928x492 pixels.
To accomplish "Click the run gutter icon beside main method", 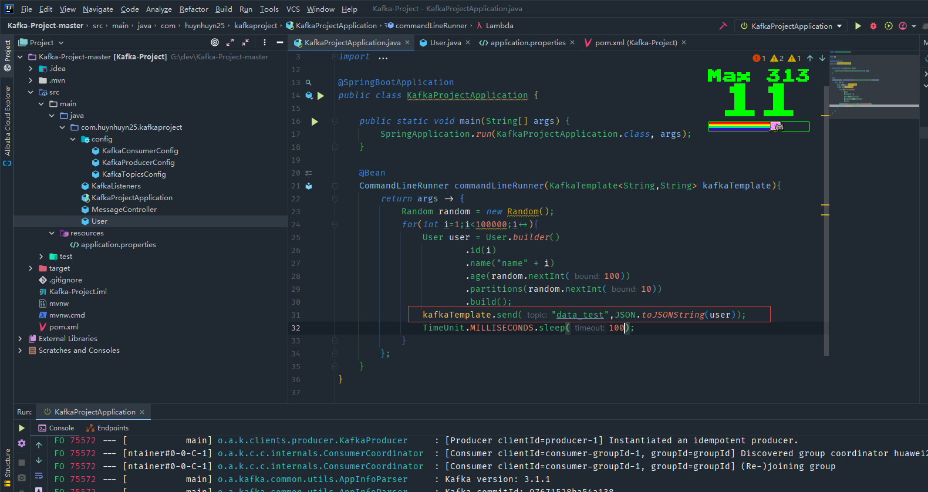I will 315,122.
